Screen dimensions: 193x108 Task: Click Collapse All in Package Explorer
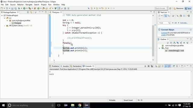(28, 12)
